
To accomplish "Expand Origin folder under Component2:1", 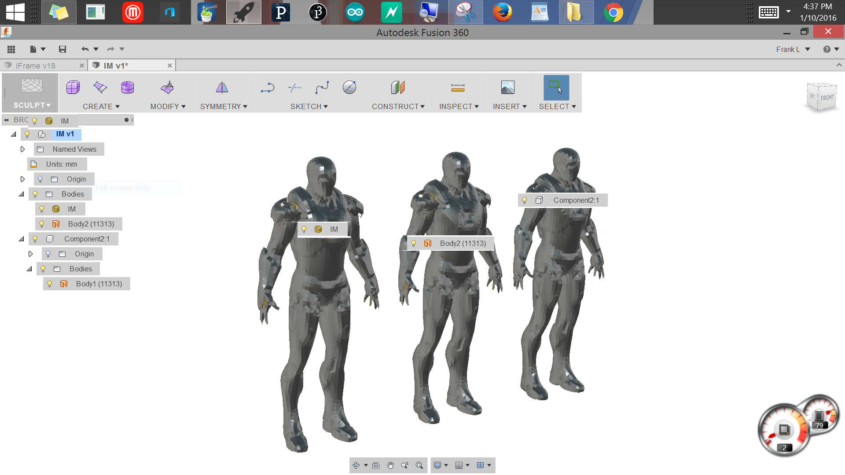I will tap(30, 254).
